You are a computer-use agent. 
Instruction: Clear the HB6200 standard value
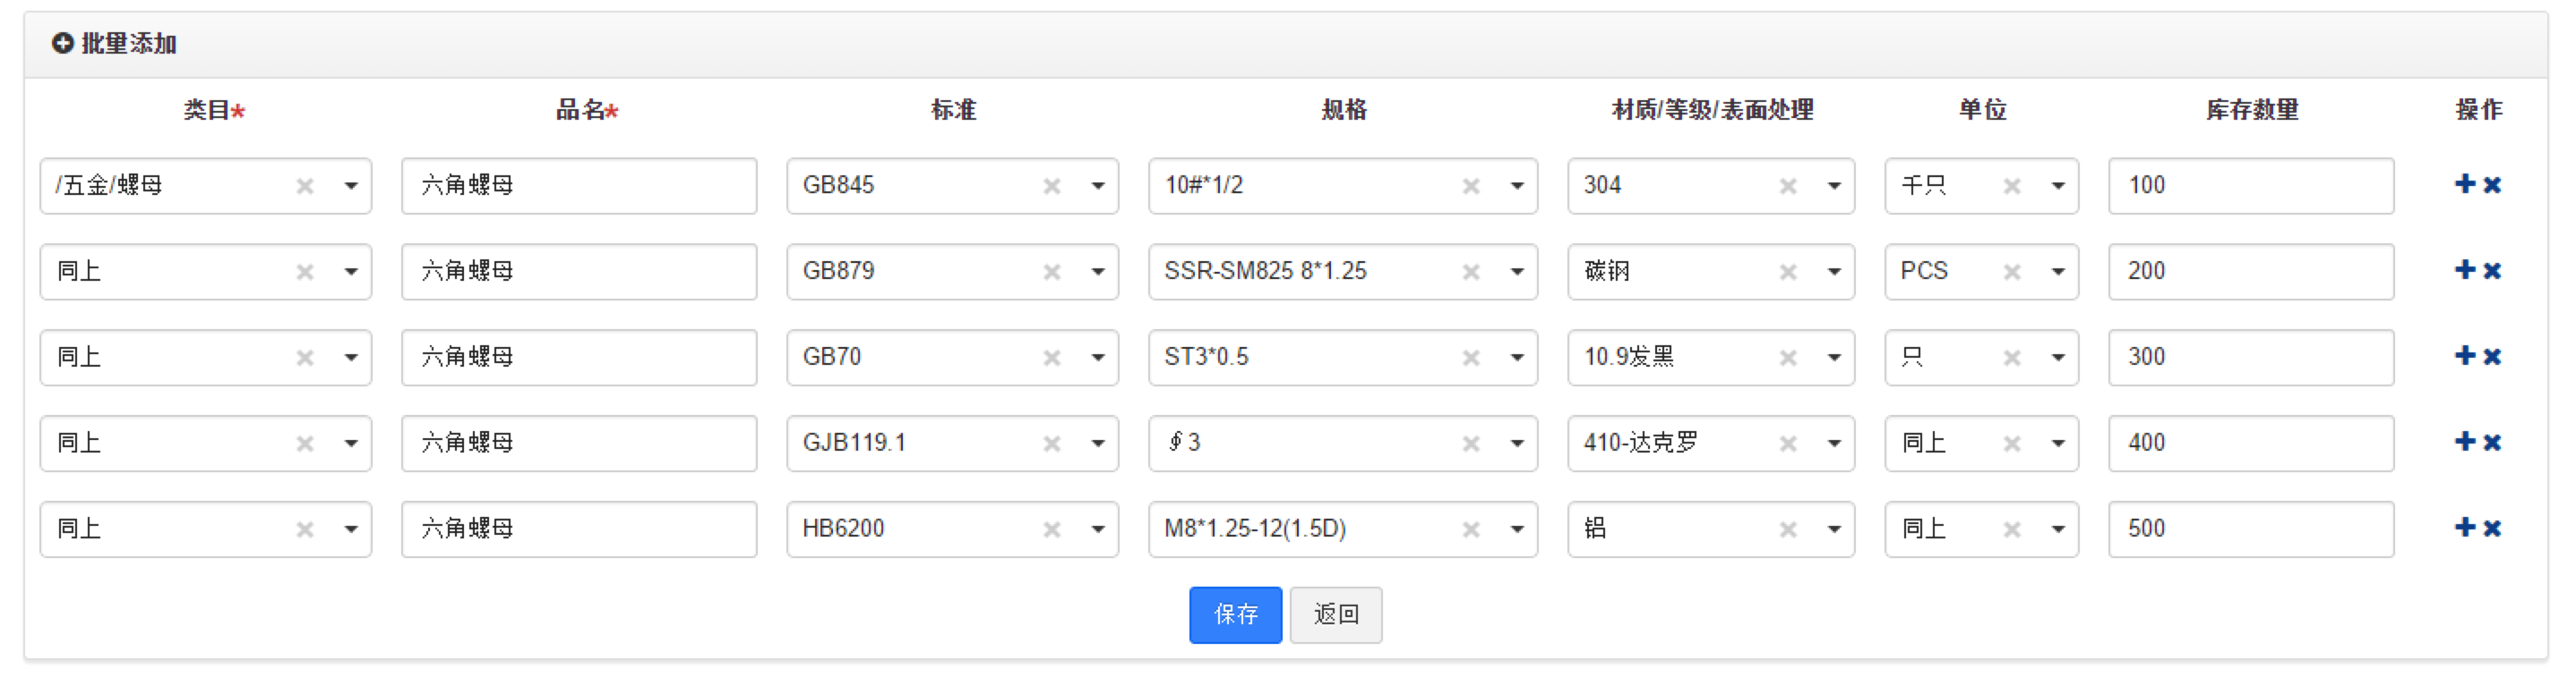click(1052, 529)
